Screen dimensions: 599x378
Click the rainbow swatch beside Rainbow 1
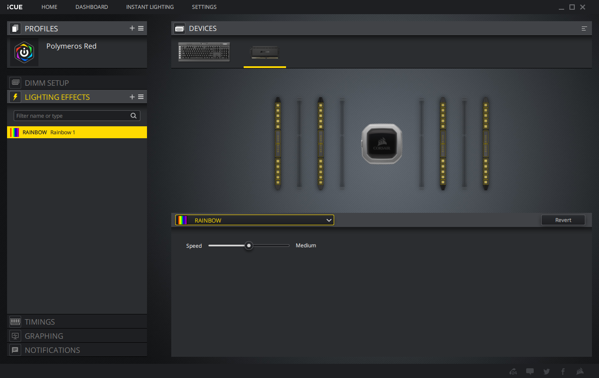(15, 132)
